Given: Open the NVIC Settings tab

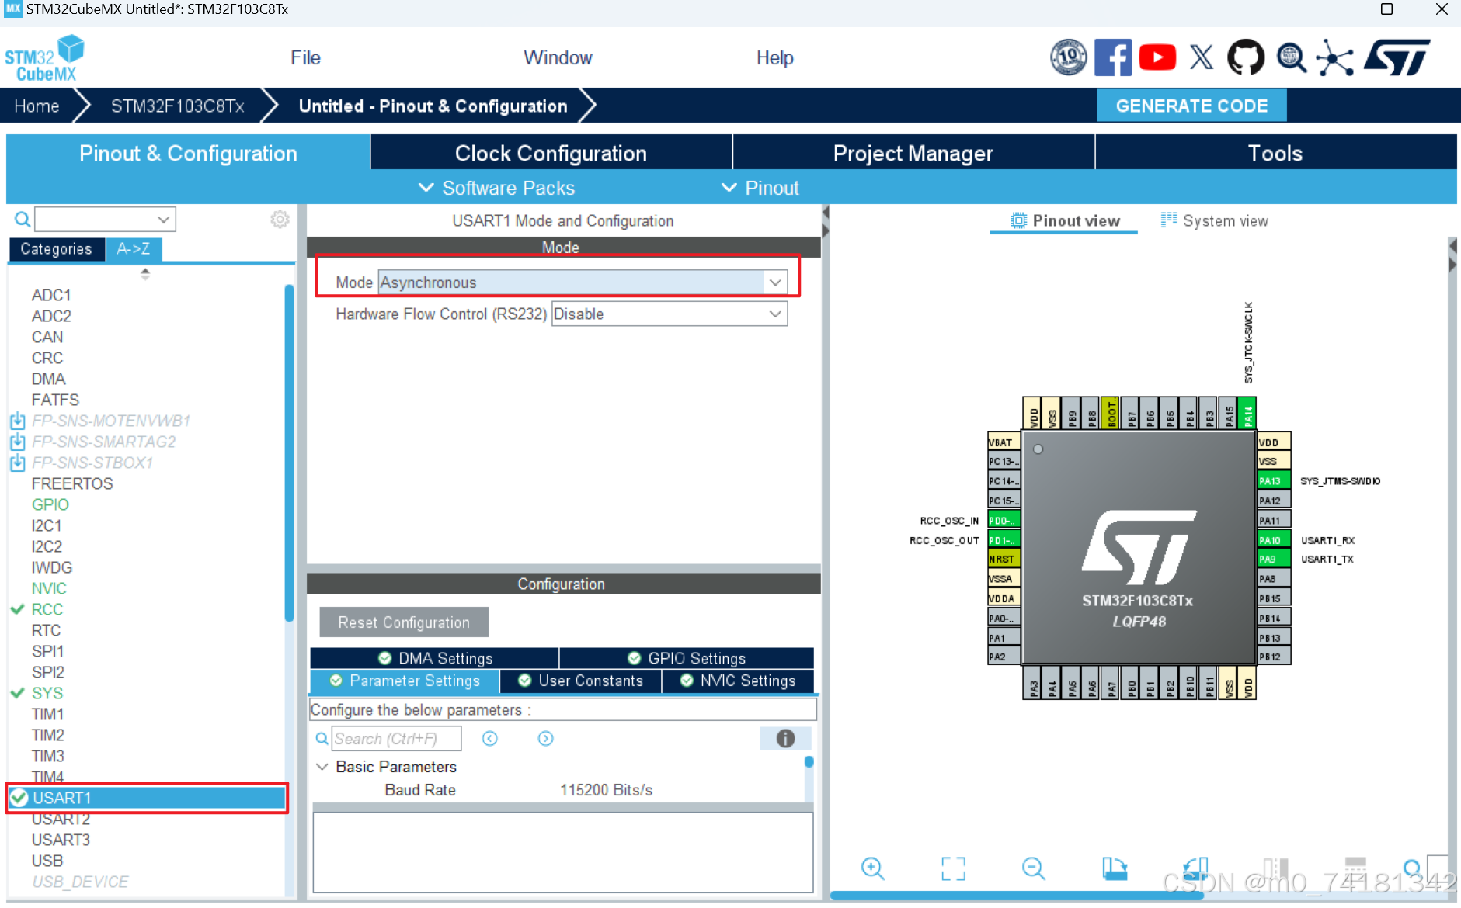Looking at the screenshot, I should (738, 681).
